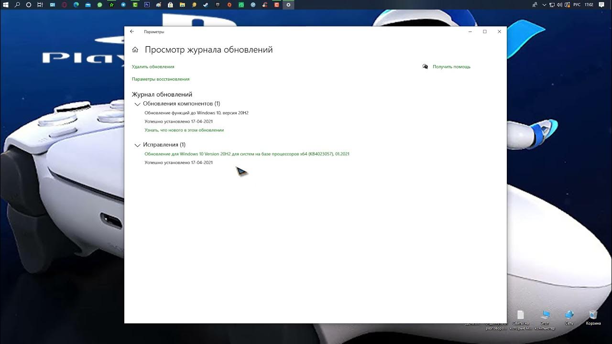Open Microsoft Store on the taskbar

[170, 5]
